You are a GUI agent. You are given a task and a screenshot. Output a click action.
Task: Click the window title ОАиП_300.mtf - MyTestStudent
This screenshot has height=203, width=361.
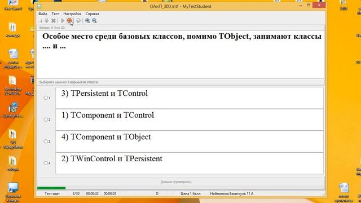(180, 6)
